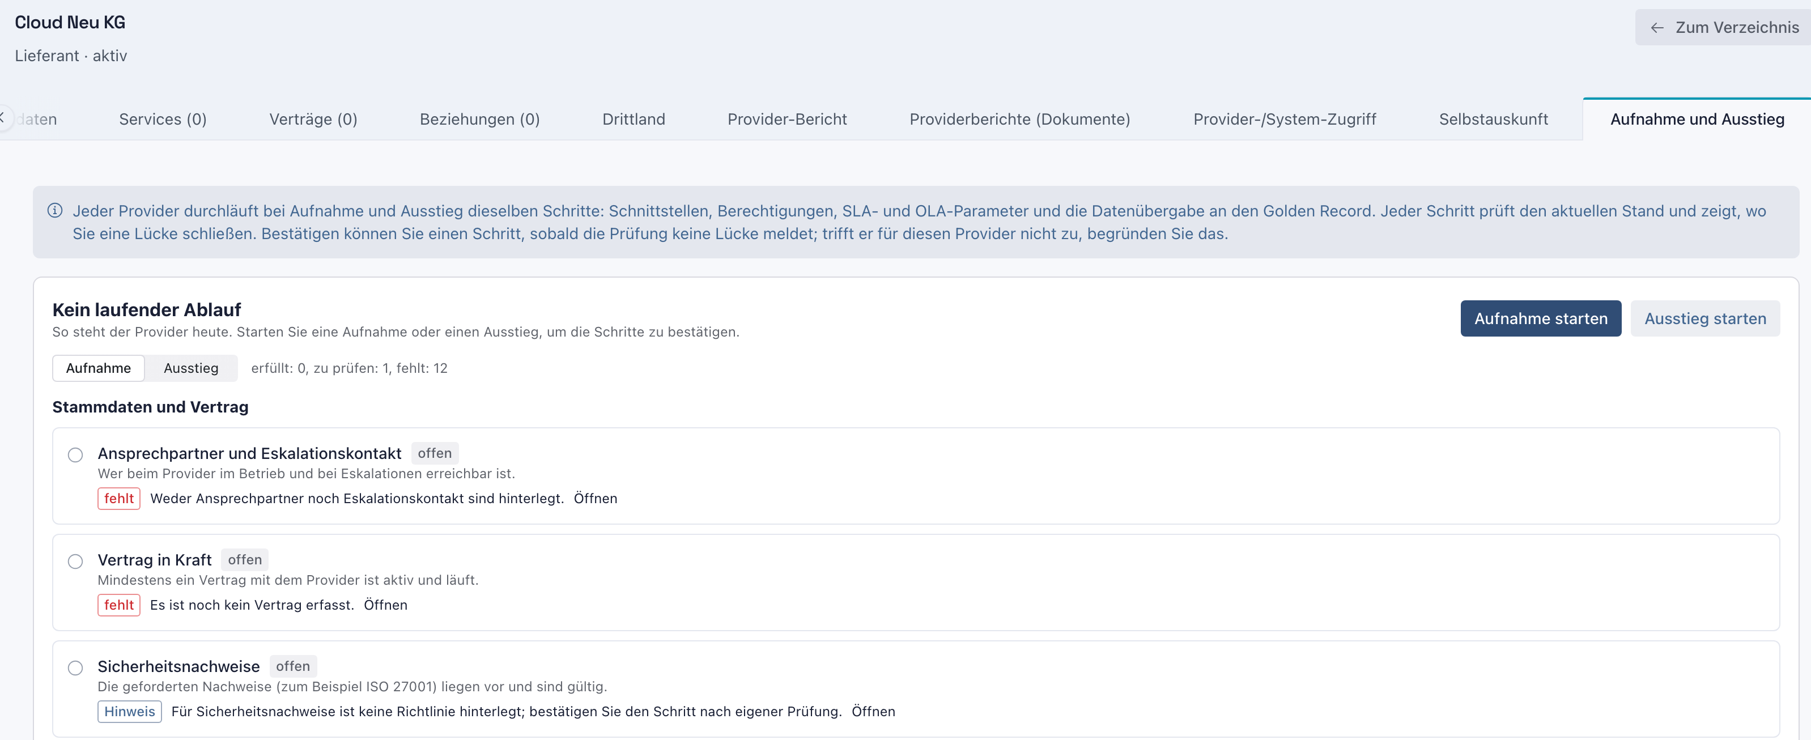The image size is (1811, 740).
Task: Click the Hinweis tag in Sicherheitsnachweise step
Action: pos(129,711)
